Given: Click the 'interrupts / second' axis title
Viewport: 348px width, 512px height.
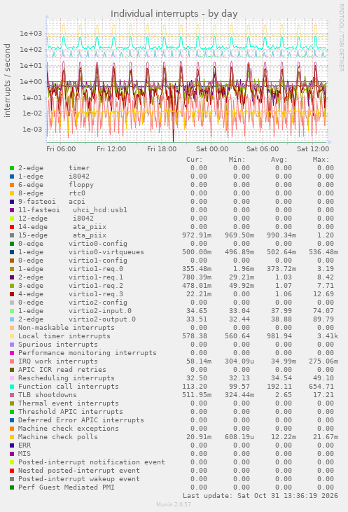Looking at the screenshot, I should coord(7,81).
